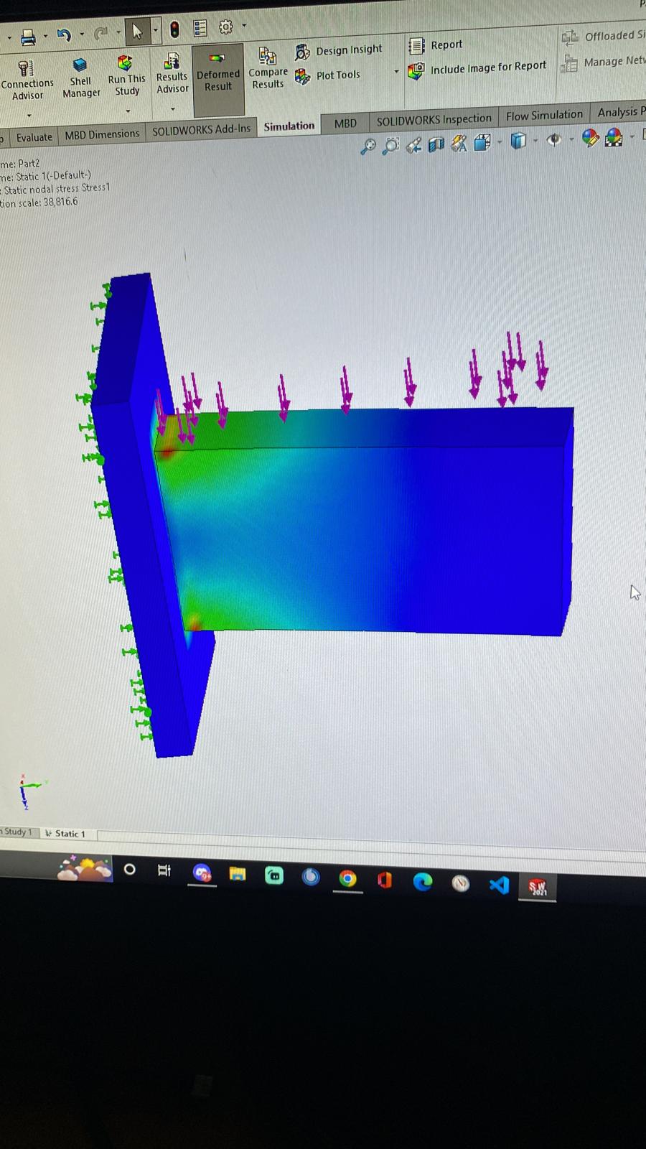
Task: Choose the Select arrow tool
Action: (x=137, y=31)
